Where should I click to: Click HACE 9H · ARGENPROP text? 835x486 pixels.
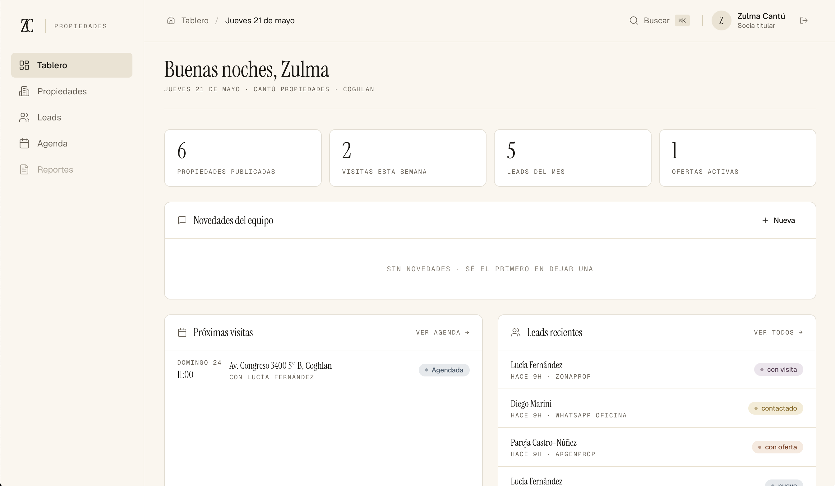pyautogui.click(x=553, y=454)
